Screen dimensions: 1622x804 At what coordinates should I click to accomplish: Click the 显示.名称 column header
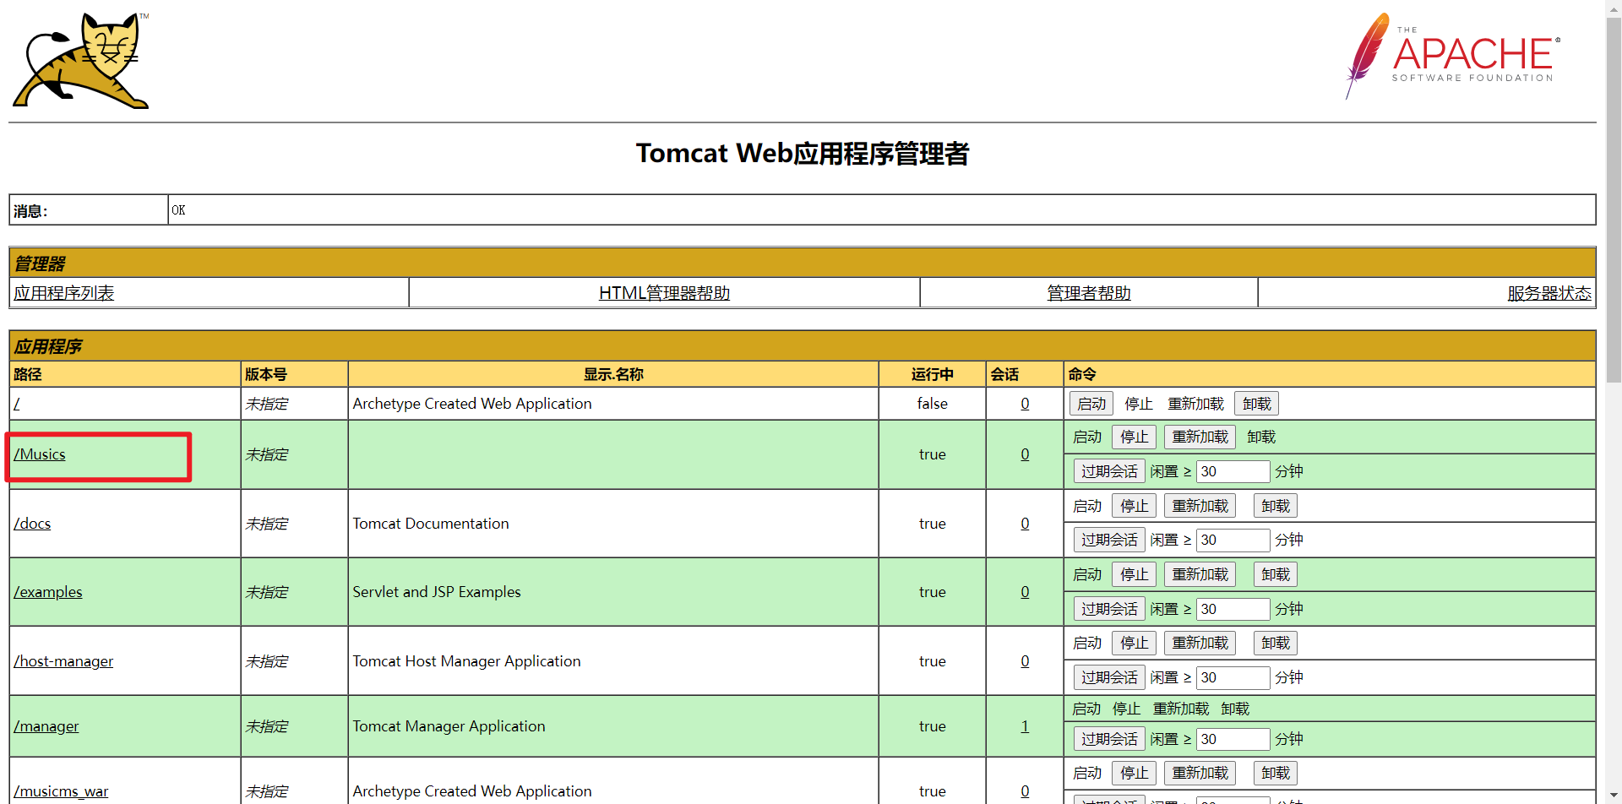tap(613, 374)
